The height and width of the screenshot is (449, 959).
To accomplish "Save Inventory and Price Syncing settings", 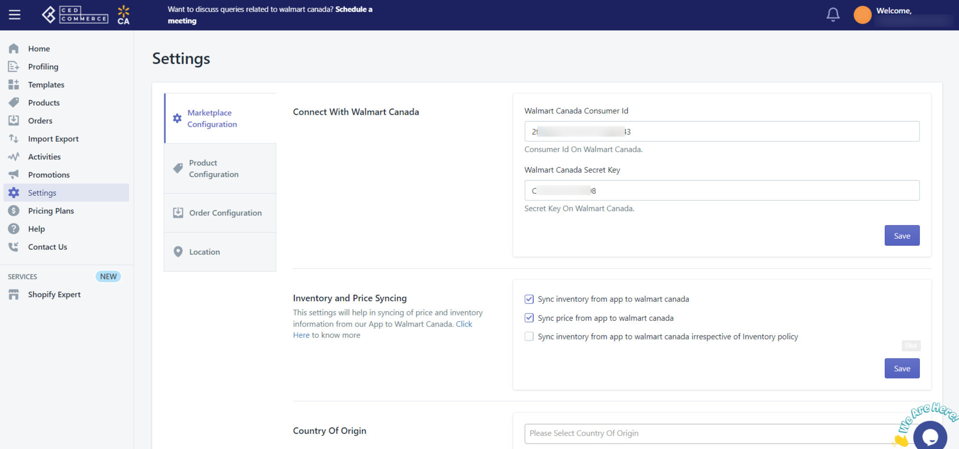I will click(x=902, y=368).
